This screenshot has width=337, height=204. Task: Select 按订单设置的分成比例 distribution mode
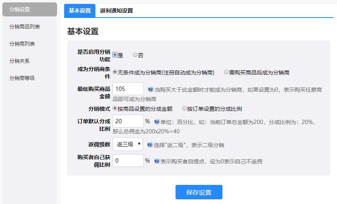tap(185, 108)
